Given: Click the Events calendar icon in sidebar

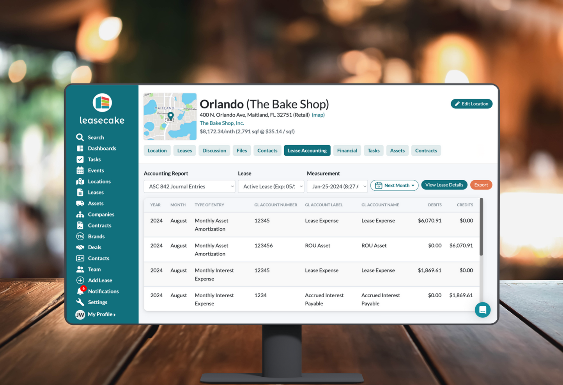Looking at the screenshot, I should (x=80, y=170).
